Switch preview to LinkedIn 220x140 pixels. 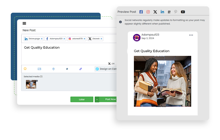coord(162,12)
